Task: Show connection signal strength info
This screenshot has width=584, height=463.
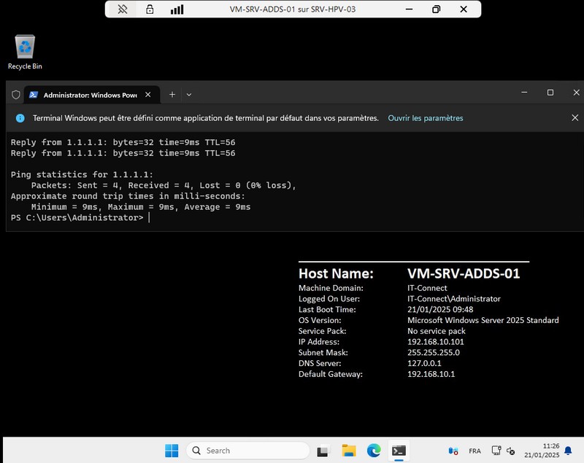Action: click(177, 9)
